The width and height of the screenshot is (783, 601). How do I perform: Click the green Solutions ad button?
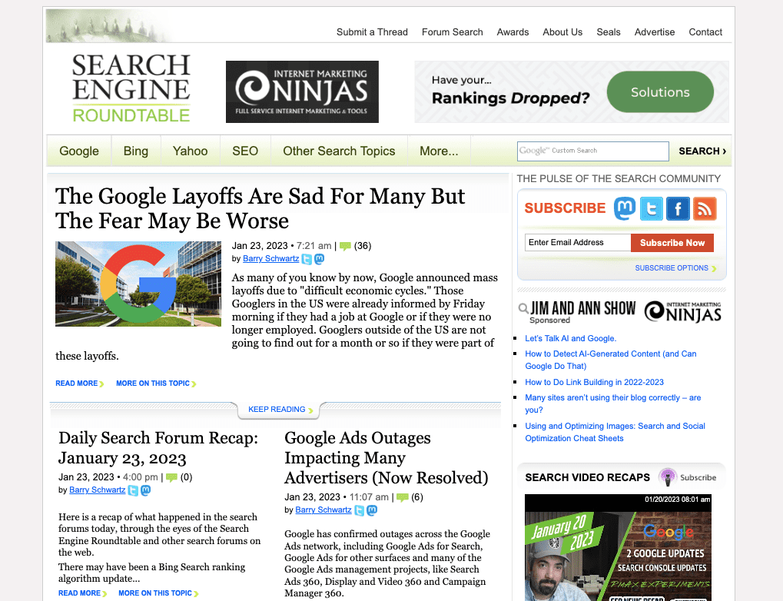660,92
